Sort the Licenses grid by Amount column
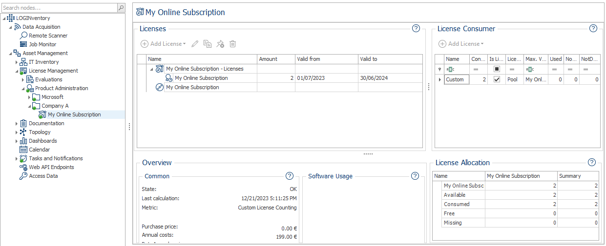 (x=276, y=59)
